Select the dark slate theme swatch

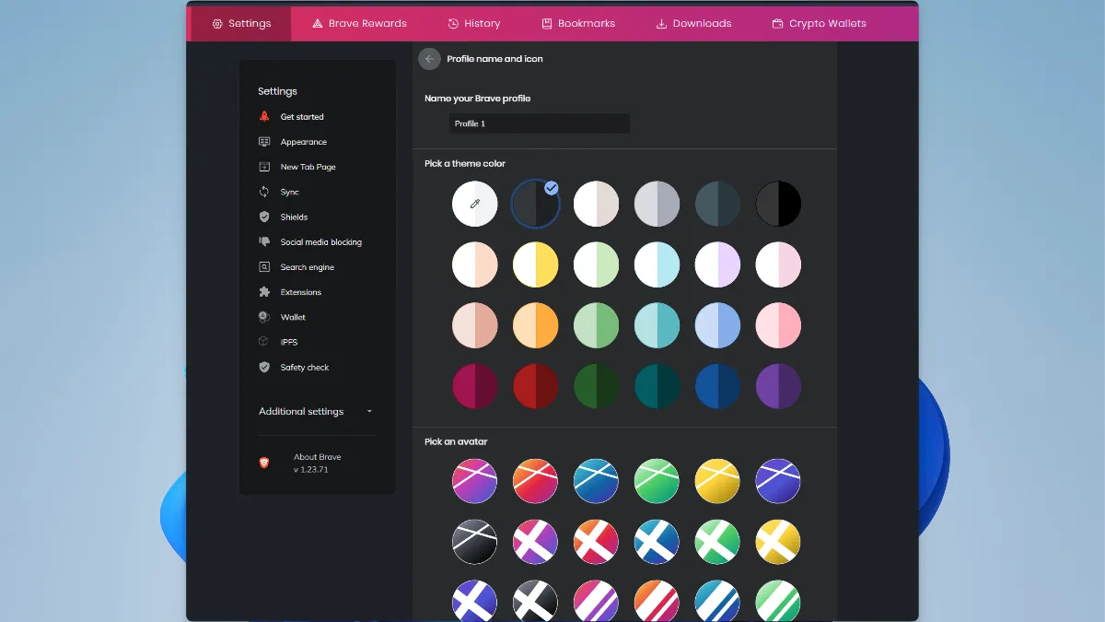(x=718, y=204)
